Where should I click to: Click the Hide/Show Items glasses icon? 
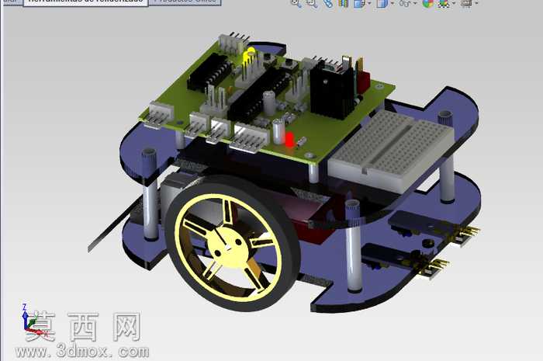(405, 3)
